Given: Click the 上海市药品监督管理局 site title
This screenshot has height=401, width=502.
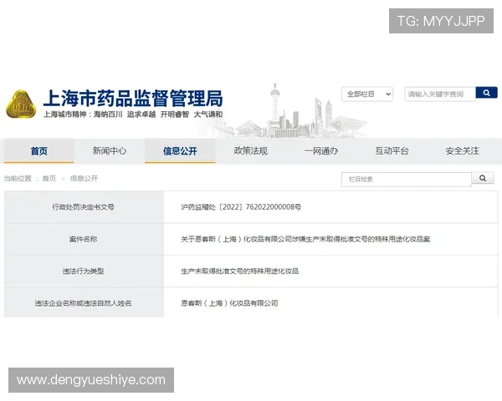Looking at the screenshot, I should (133, 99).
